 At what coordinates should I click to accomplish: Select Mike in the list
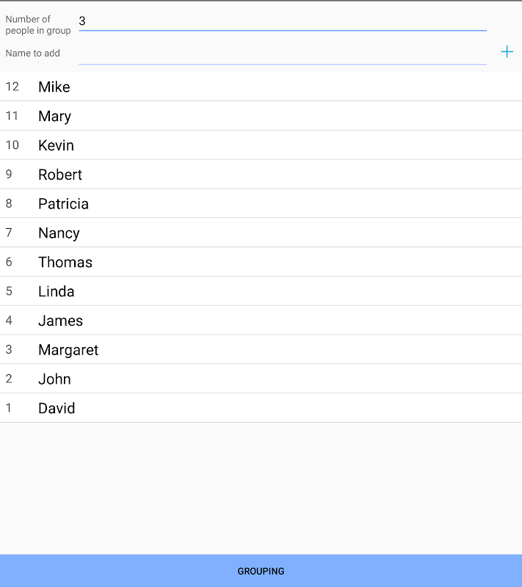click(54, 87)
